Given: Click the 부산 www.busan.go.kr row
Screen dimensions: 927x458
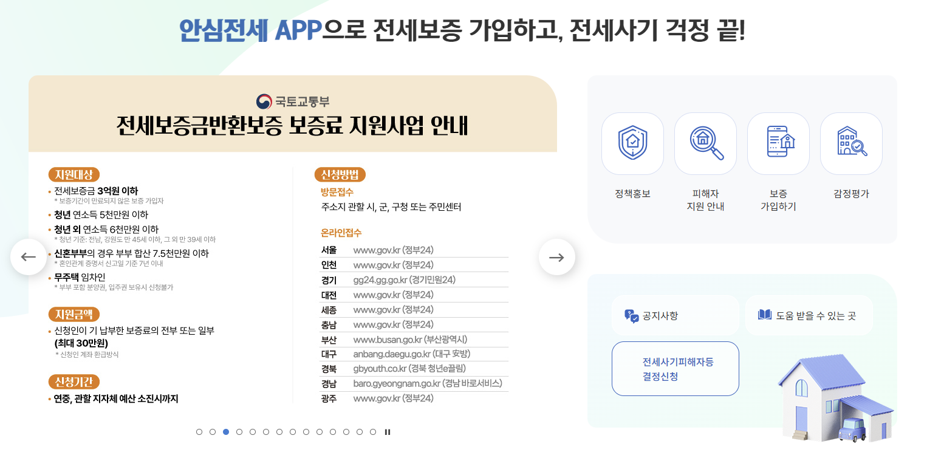Looking at the screenshot, I should [x=414, y=340].
